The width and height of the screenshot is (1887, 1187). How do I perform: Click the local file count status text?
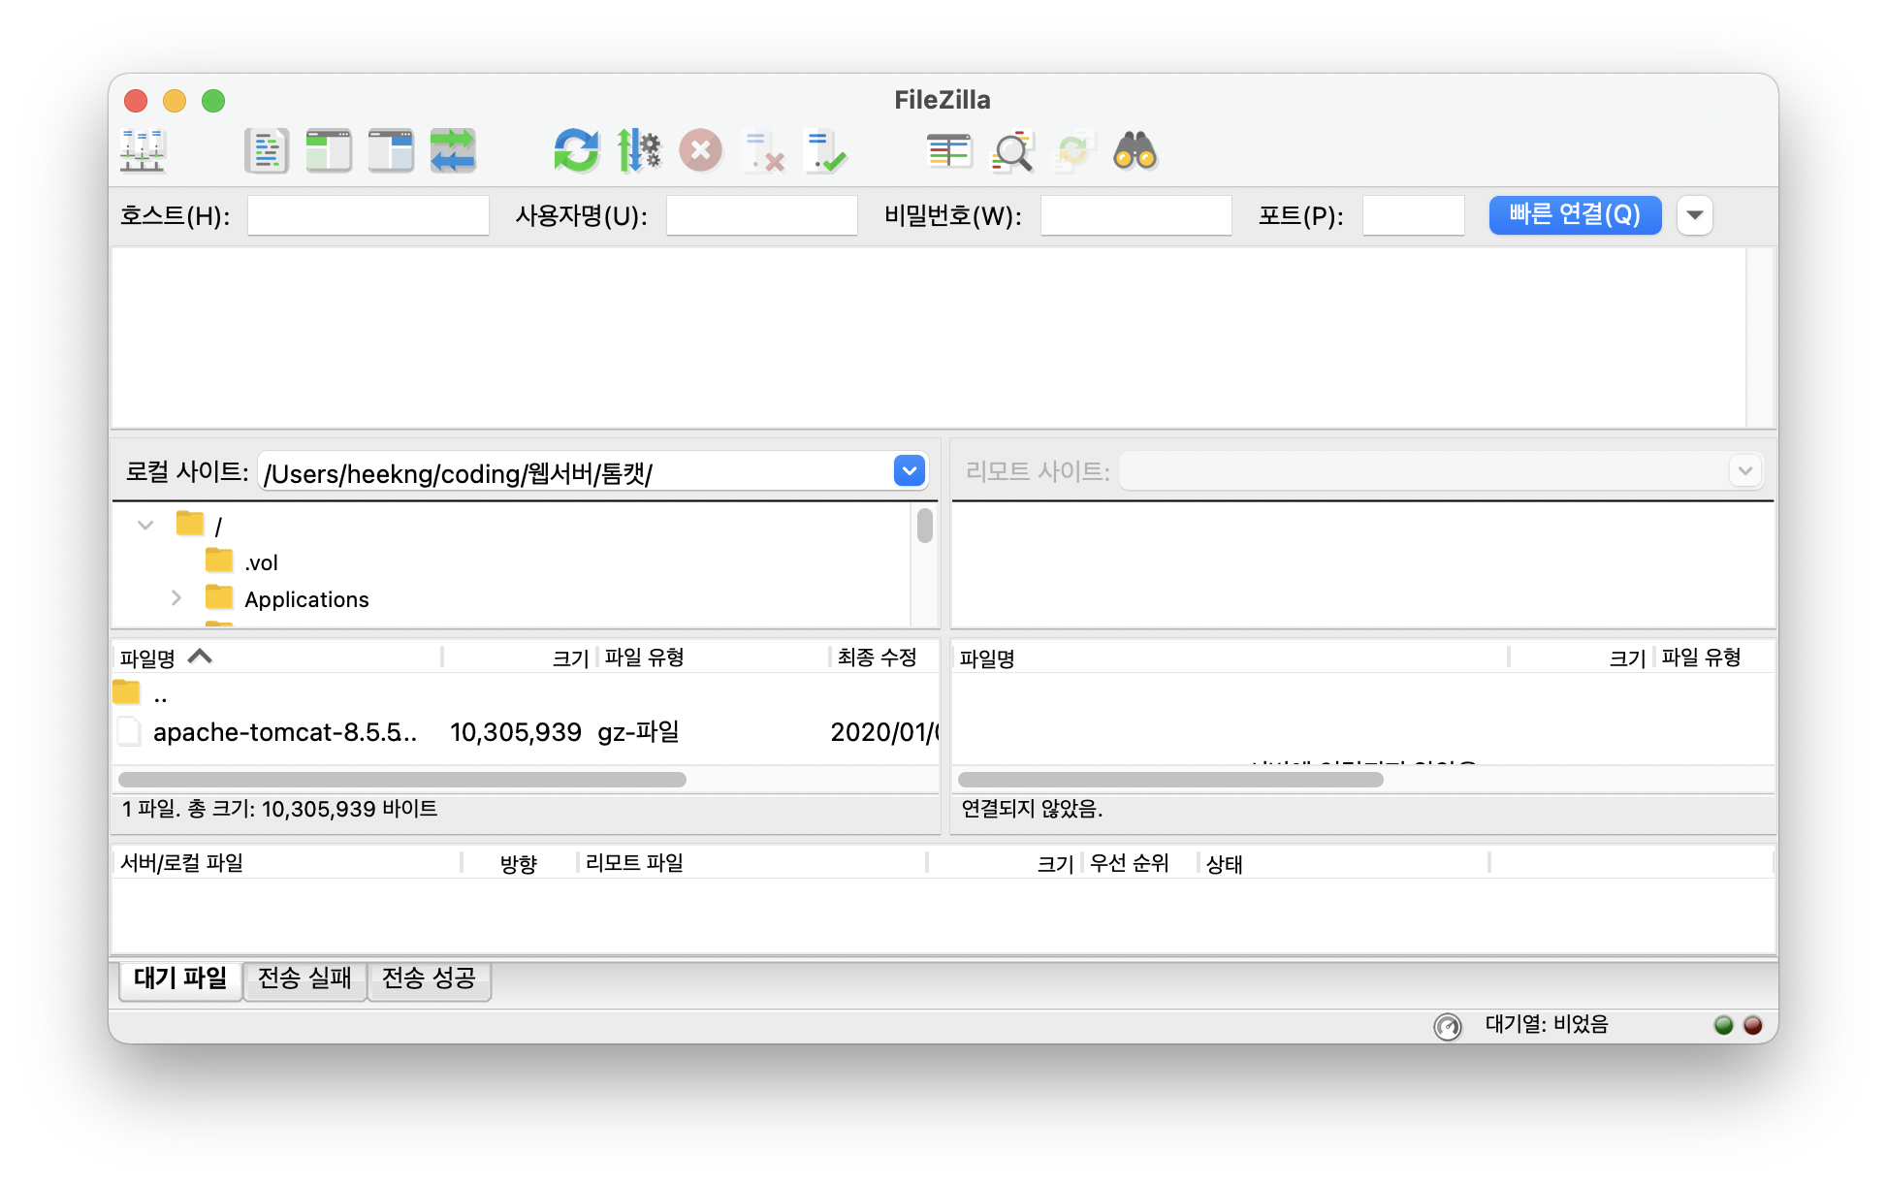pos(280,809)
